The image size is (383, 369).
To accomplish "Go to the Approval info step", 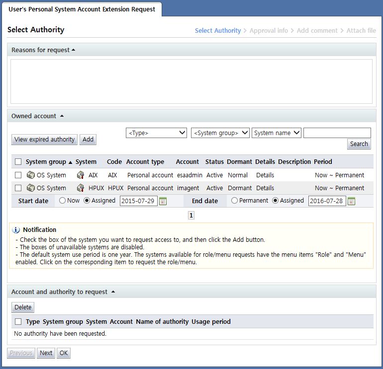I will click(x=269, y=31).
